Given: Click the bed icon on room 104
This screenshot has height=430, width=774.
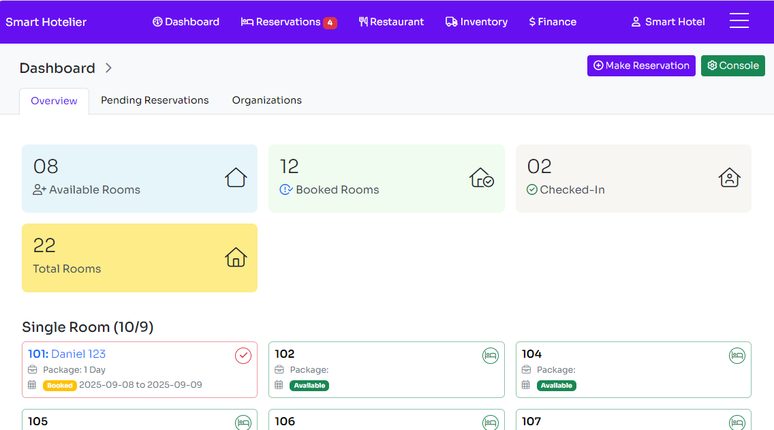Looking at the screenshot, I should (x=737, y=356).
